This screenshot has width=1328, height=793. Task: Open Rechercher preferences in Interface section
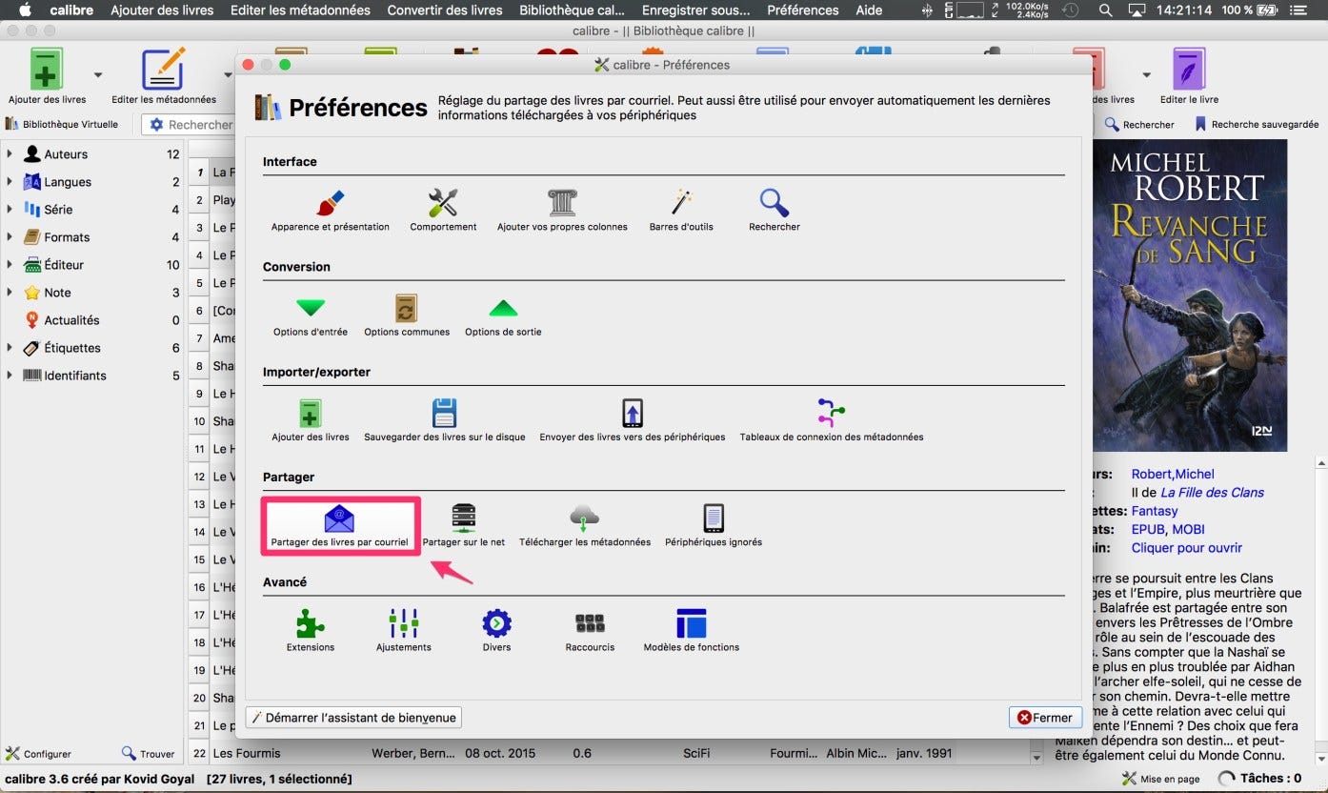(x=775, y=210)
